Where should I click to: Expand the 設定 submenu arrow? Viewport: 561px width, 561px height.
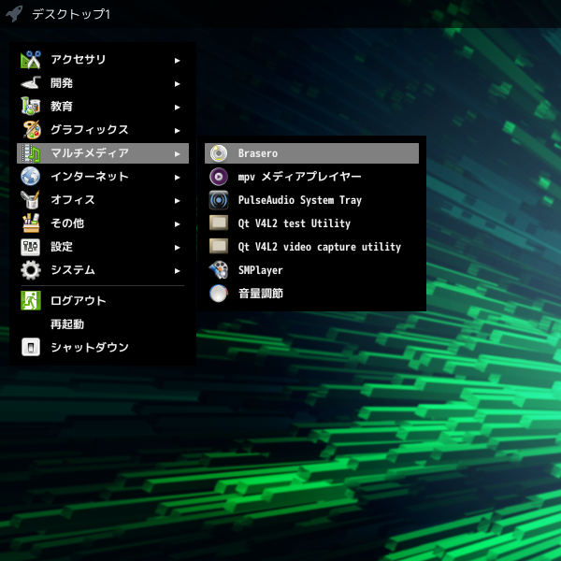pyautogui.click(x=177, y=247)
